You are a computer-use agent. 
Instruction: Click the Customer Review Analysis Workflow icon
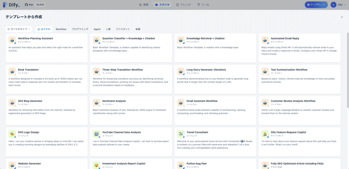(x=265, y=103)
